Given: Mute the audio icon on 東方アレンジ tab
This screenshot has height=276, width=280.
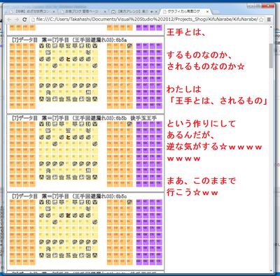Looking at the screenshot, I should click(x=152, y=12).
